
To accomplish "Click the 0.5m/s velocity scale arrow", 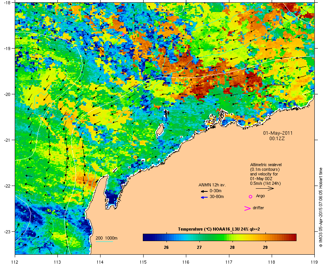I will point(265,188).
